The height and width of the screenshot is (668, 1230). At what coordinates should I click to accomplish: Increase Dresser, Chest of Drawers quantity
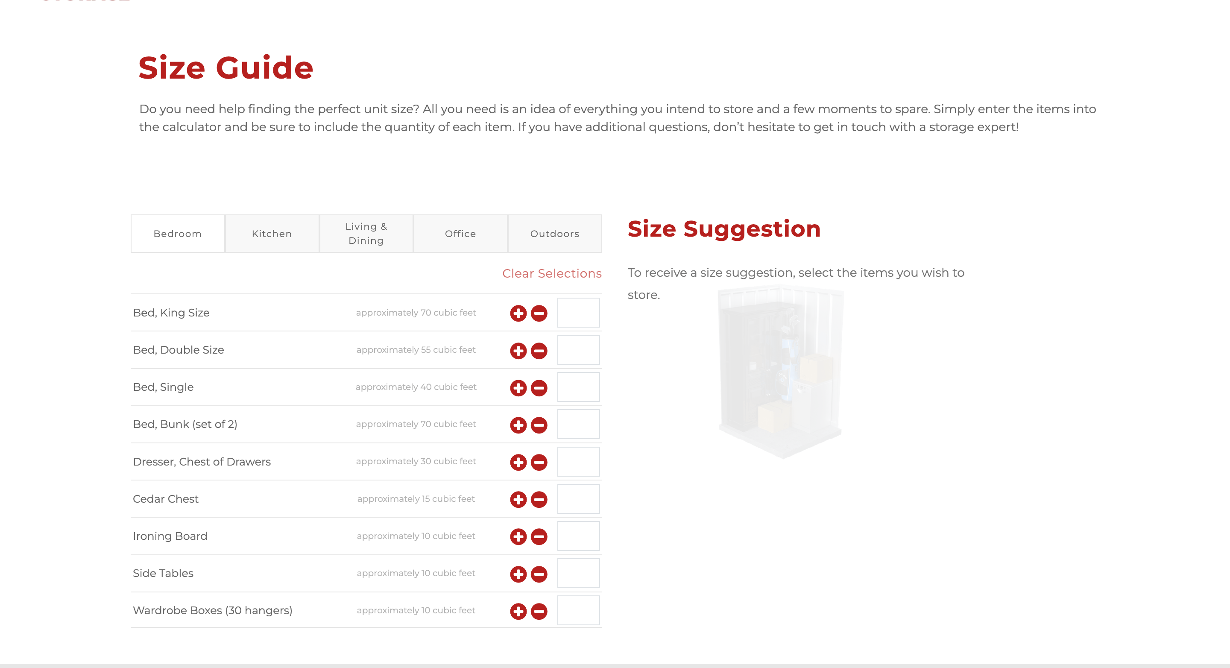[518, 462]
